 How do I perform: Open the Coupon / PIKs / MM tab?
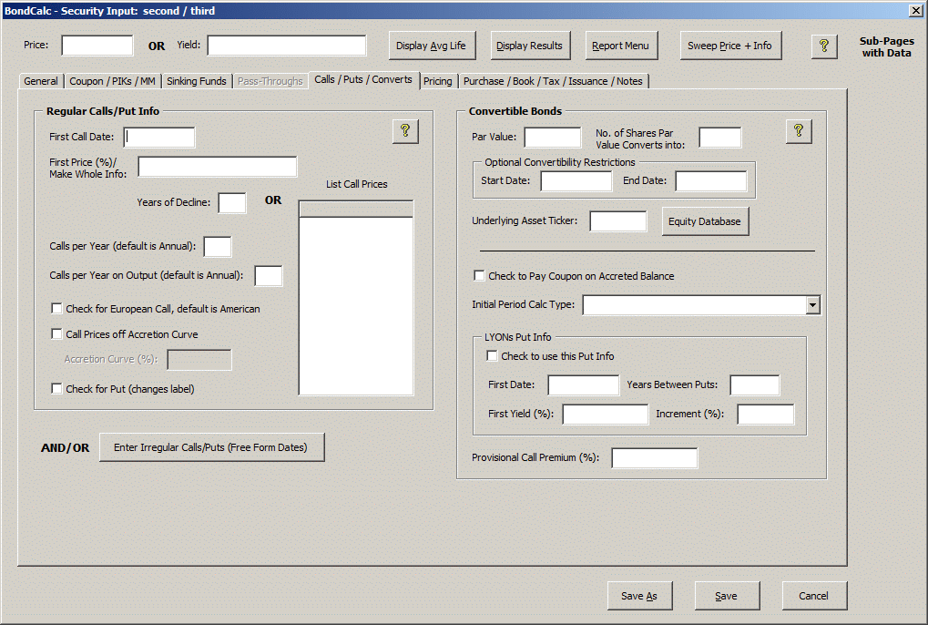tap(112, 81)
